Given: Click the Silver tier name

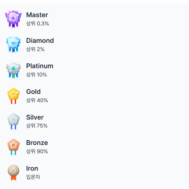Looking at the screenshot, I should (35, 117).
